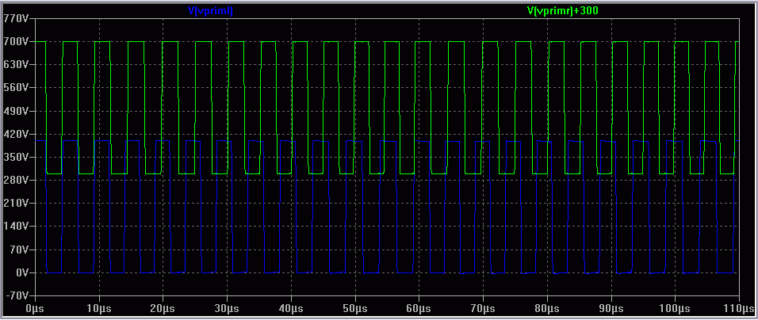Click the 10µs time axis label
Screen dimensions: 758x320
pyautogui.click(x=99, y=307)
